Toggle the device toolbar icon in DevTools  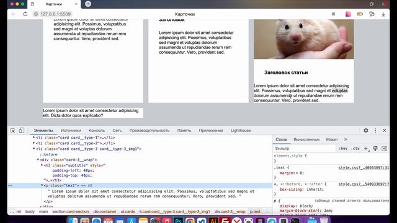coord(22,131)
